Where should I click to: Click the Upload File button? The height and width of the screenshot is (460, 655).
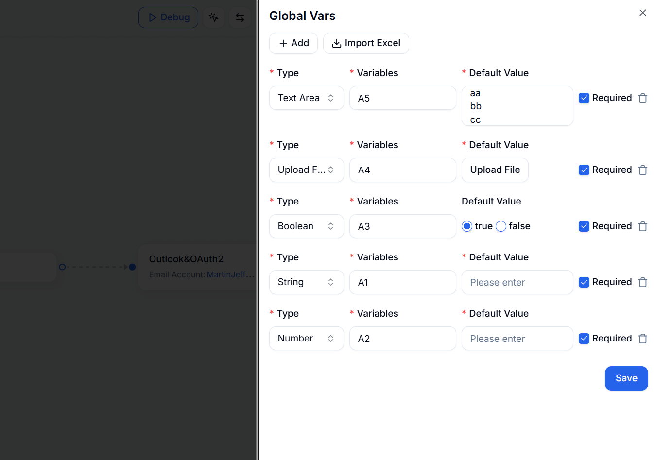(495, 170)
